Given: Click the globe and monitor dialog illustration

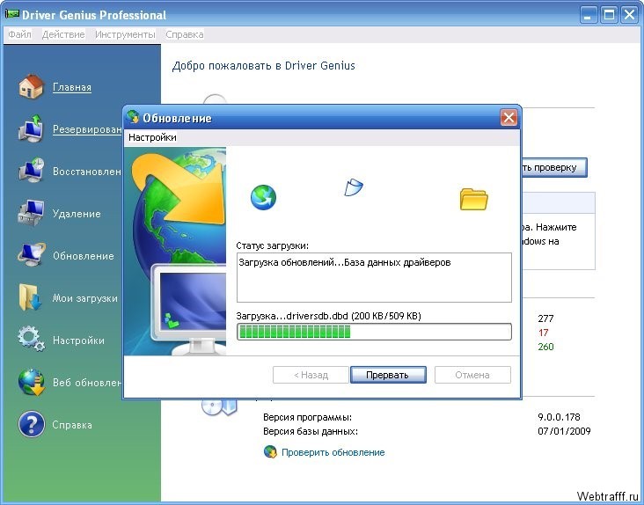Looking at the screenshot, I should coord(175,252).
